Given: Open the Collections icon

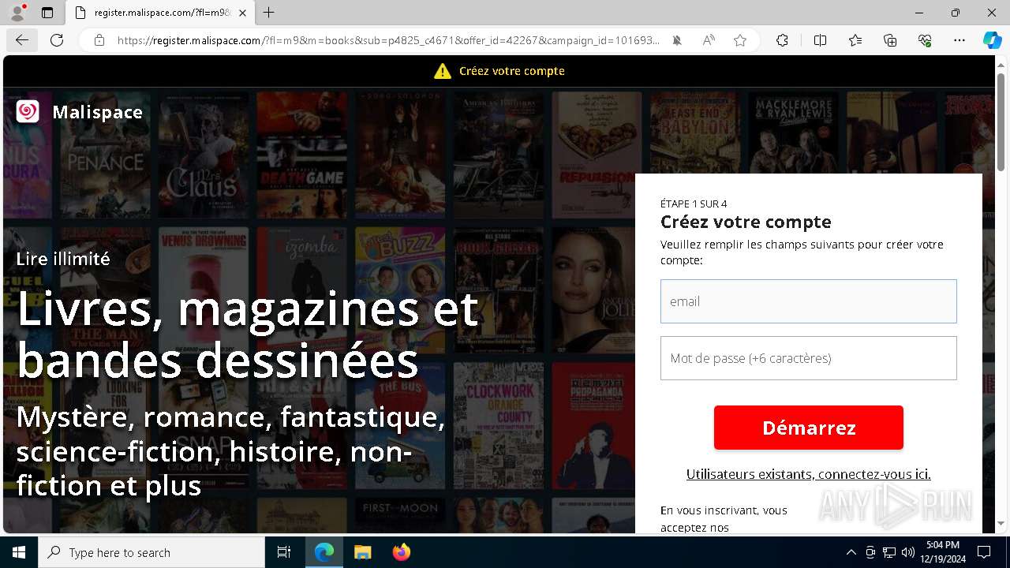Looking at the screenshot, I should 890,40.
